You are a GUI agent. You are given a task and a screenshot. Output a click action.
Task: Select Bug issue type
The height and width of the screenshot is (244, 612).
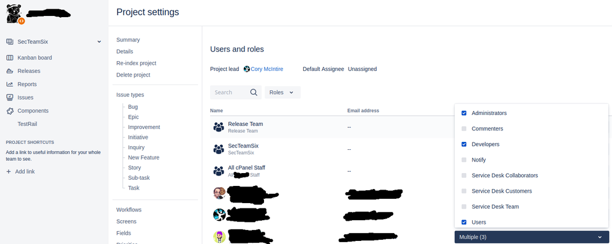[x=133, y=107]
